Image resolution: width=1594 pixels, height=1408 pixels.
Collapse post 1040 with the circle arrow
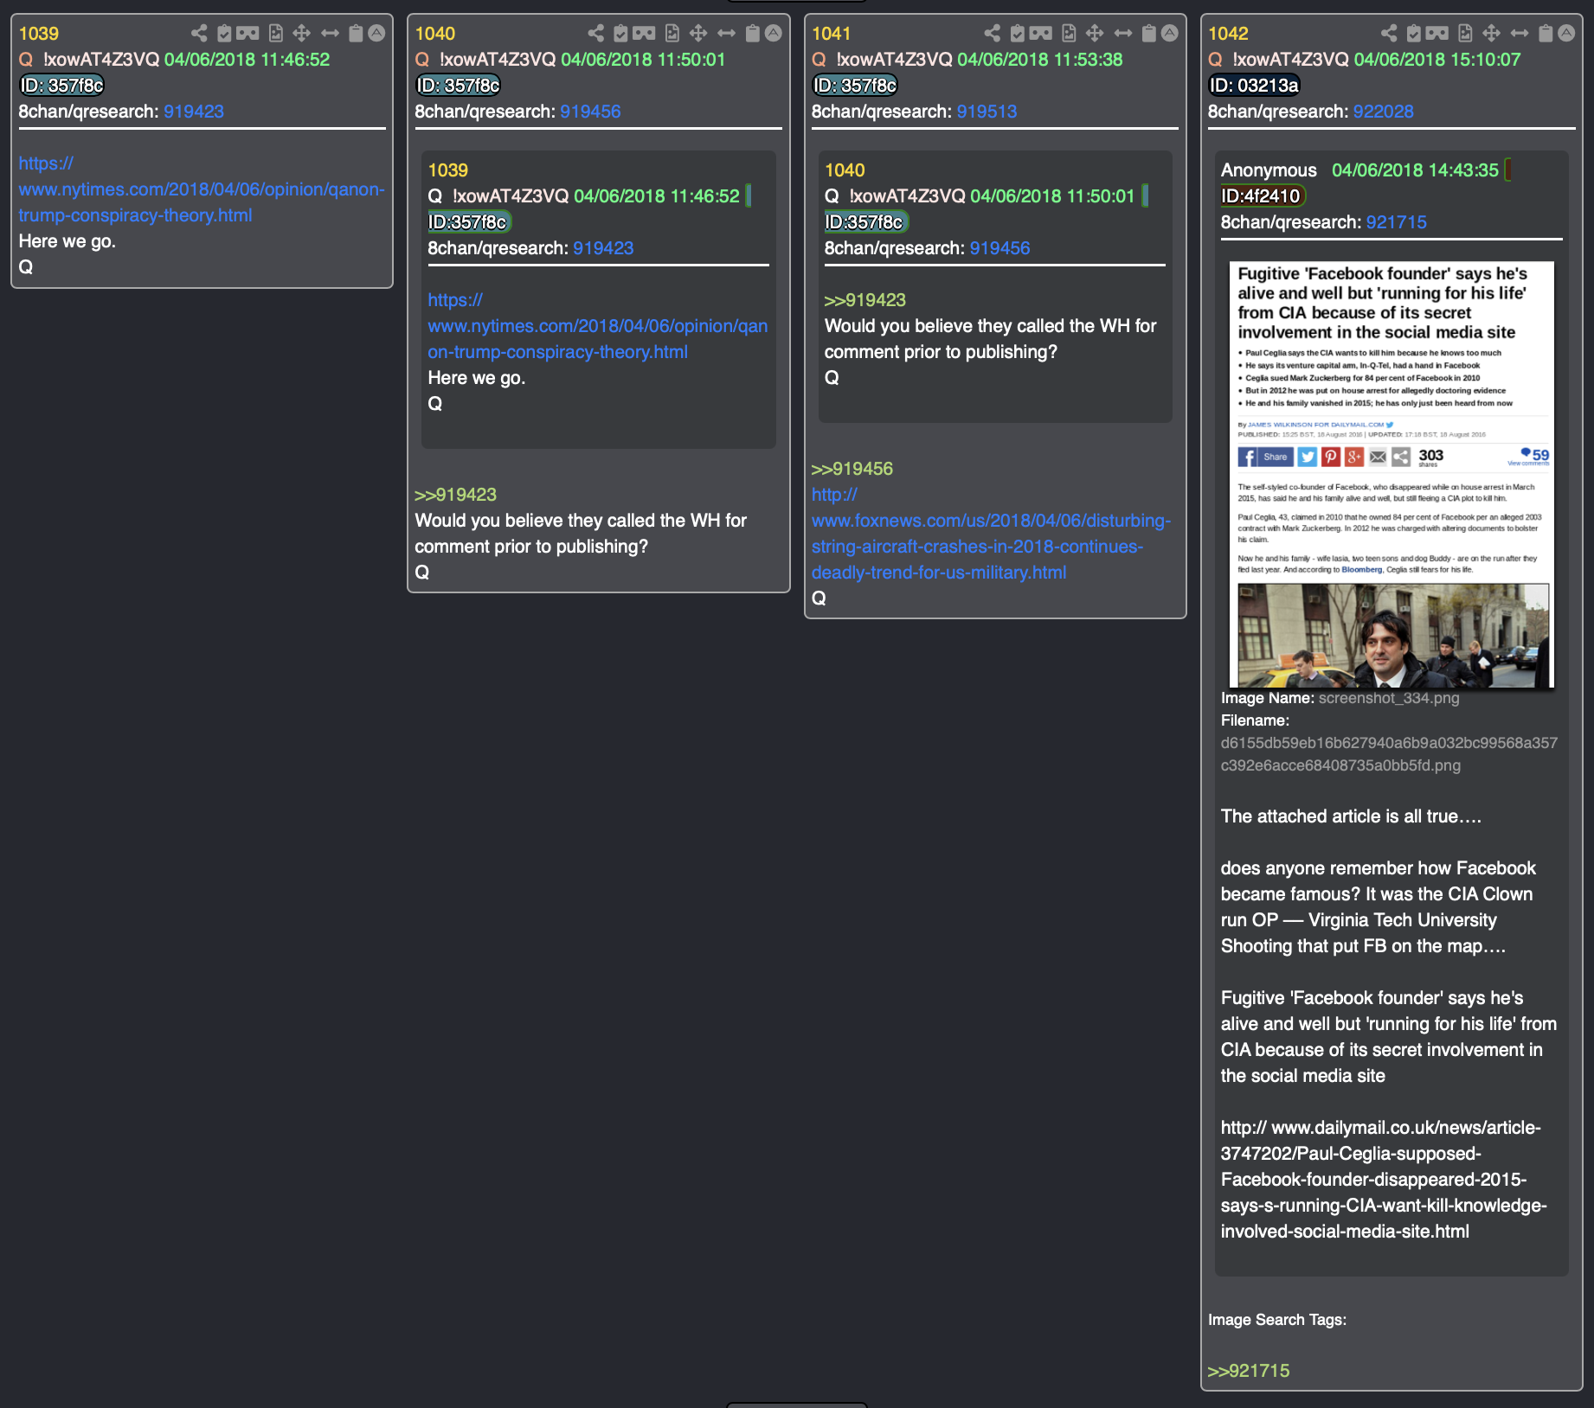point(774,33)
